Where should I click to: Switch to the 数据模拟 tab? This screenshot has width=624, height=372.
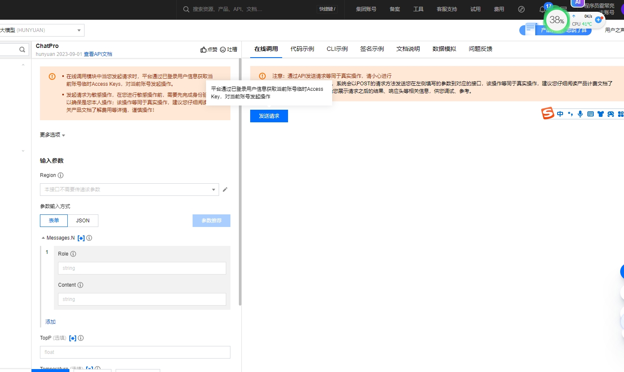tap(444, 49)
